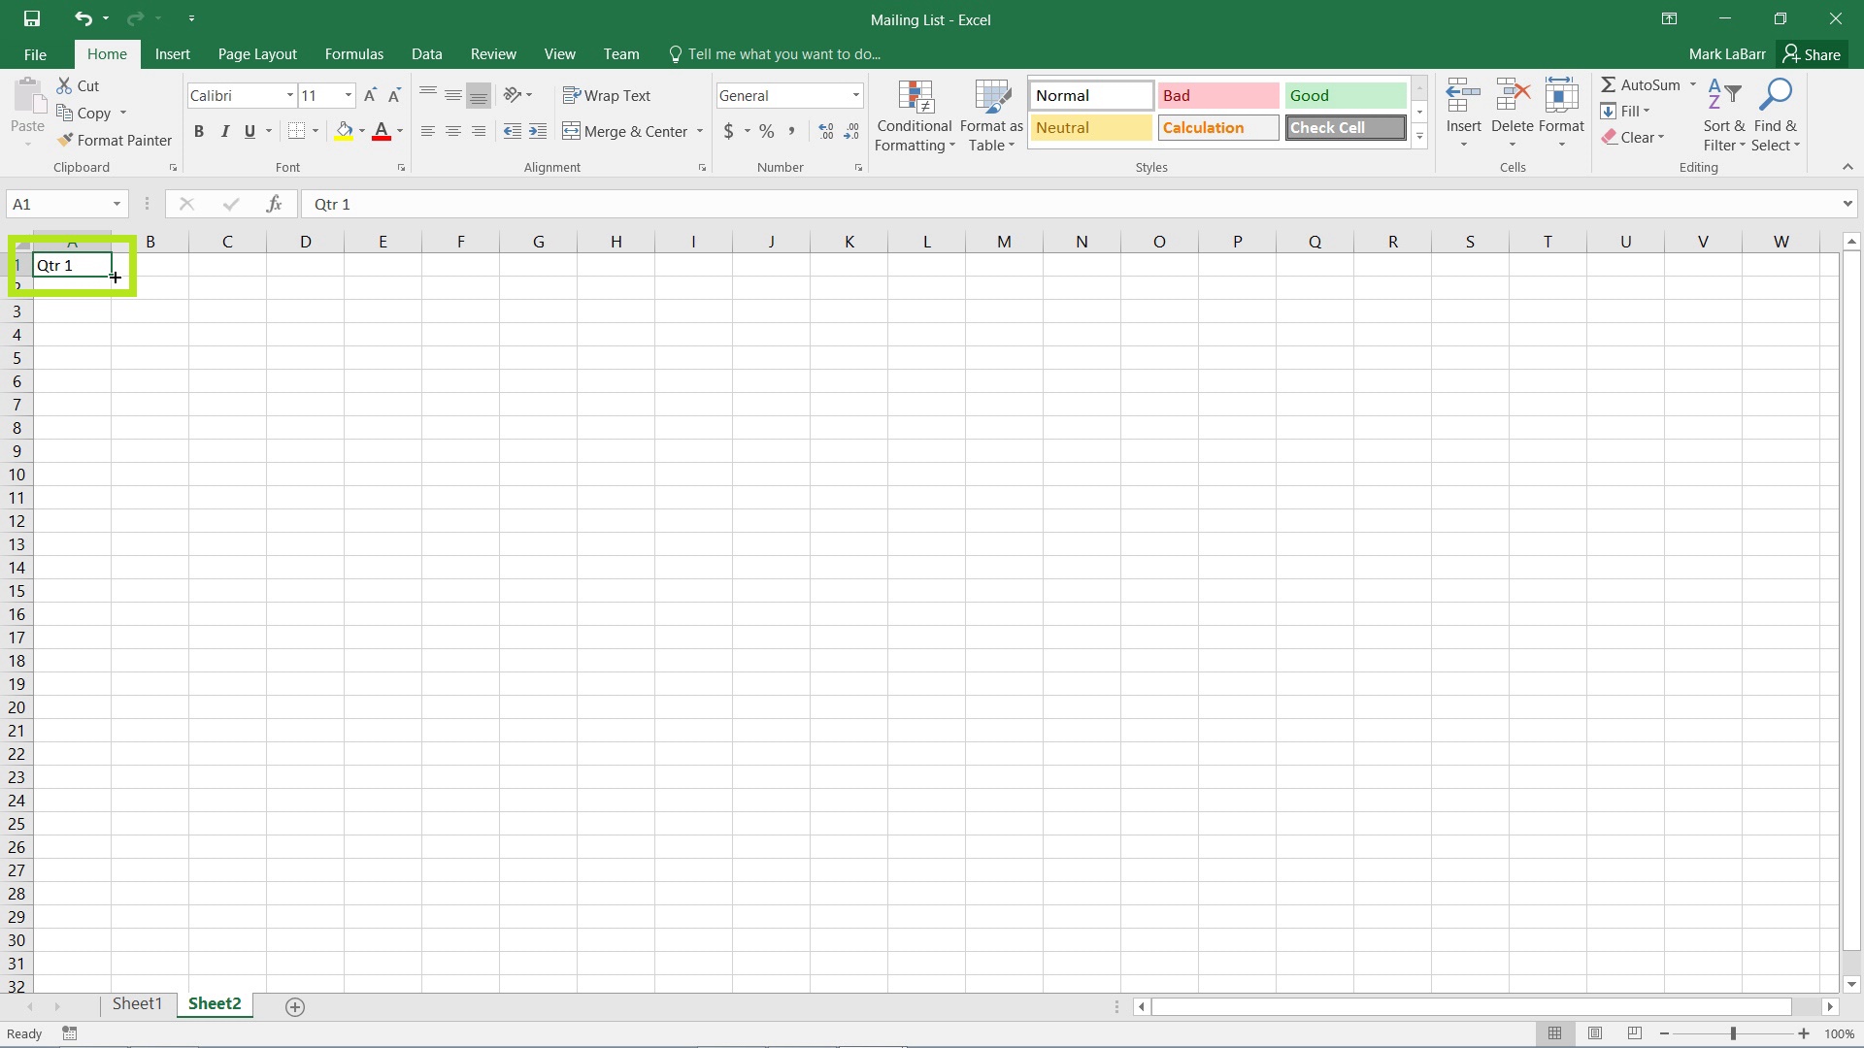This screenshot has width=1864, height=1048.
Task: Select the Find and Select icon
Action: (x=1779, y=112)
